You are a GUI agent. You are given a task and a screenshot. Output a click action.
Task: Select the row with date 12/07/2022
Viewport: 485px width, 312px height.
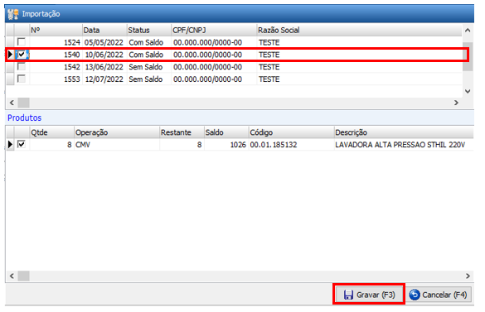click(x=234, y=79)
